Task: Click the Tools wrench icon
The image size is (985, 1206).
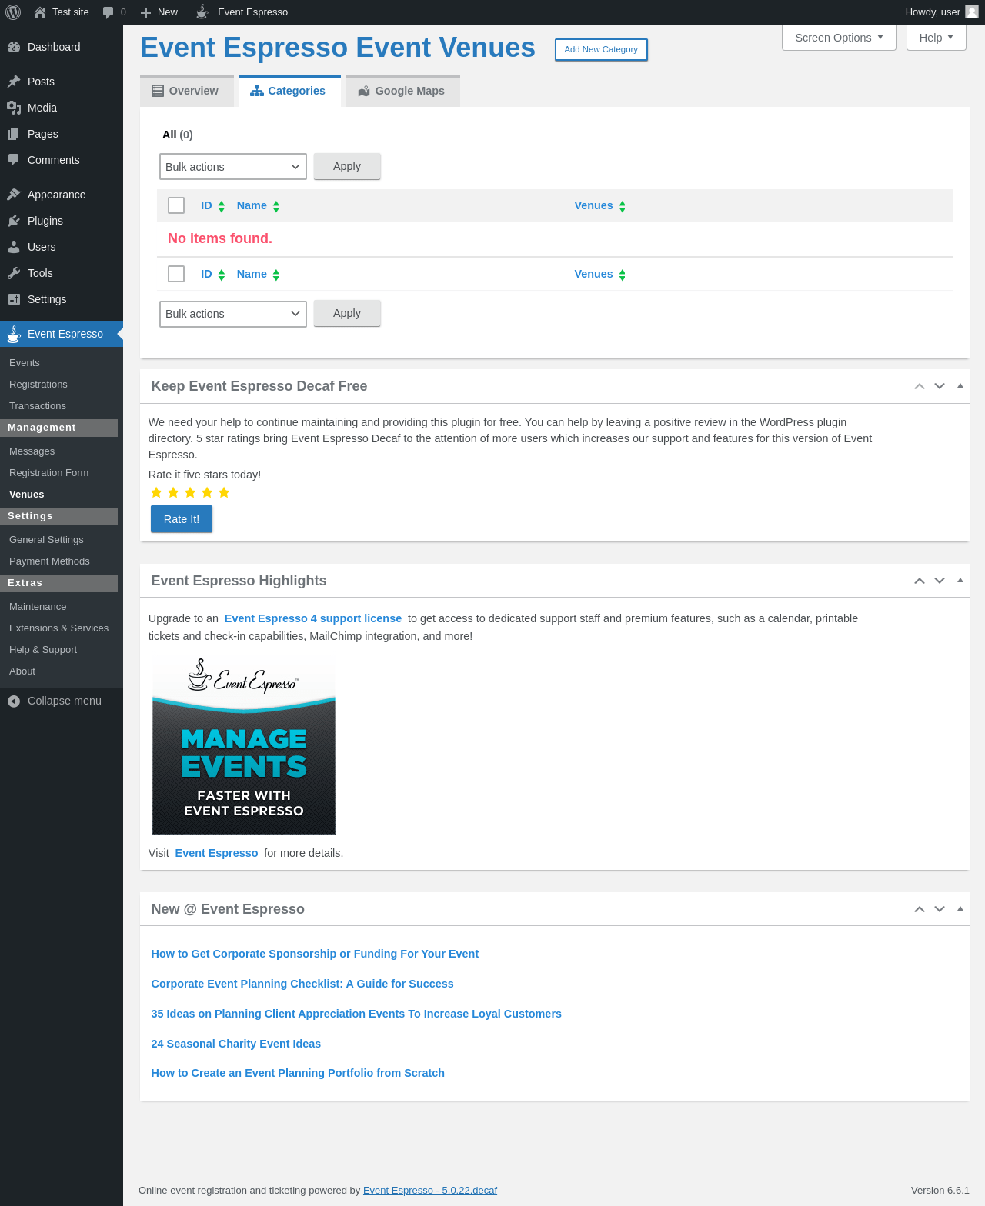Action: [14, 273]
